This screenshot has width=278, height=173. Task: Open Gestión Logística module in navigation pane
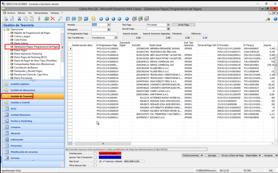(33, 84)
